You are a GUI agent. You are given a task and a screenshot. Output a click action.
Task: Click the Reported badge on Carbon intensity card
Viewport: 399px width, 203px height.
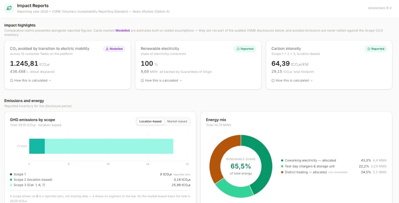(375, 49)
